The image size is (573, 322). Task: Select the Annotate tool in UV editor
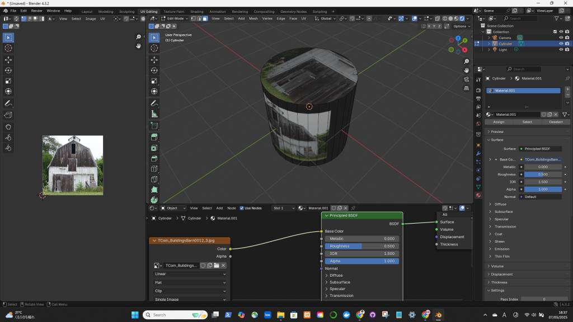pyautogui.click(x=8, y=103)
